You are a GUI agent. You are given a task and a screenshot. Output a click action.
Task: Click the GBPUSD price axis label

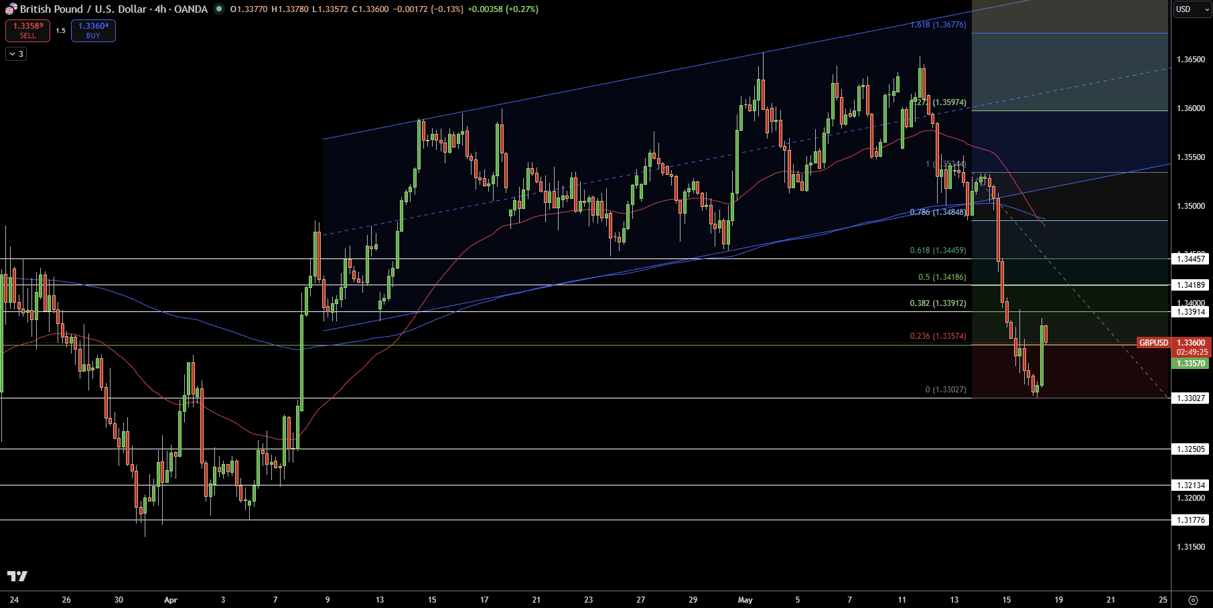click(1153, 343)
